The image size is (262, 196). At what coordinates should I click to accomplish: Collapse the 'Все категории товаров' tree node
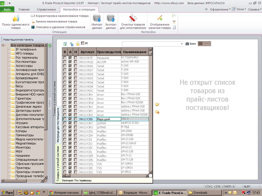[x=3, y=45]
